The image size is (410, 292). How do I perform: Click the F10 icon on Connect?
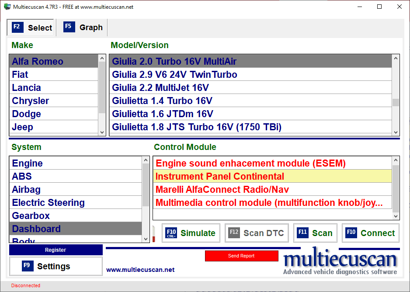351,232
